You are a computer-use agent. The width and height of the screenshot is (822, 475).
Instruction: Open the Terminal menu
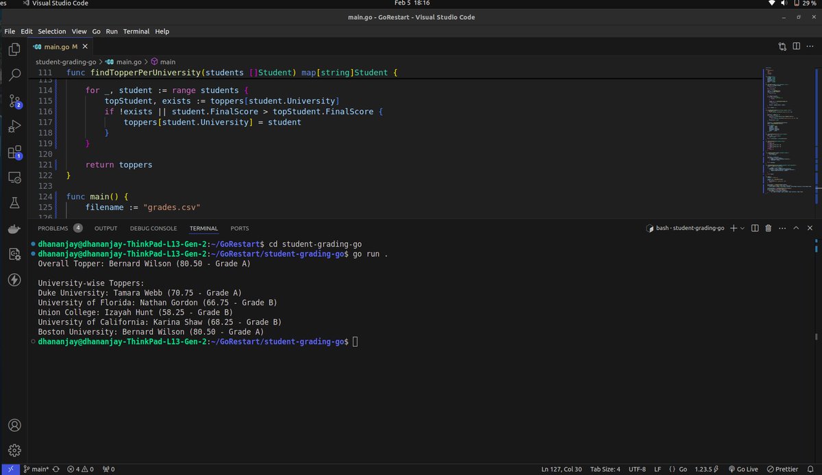tap(136, 31)
